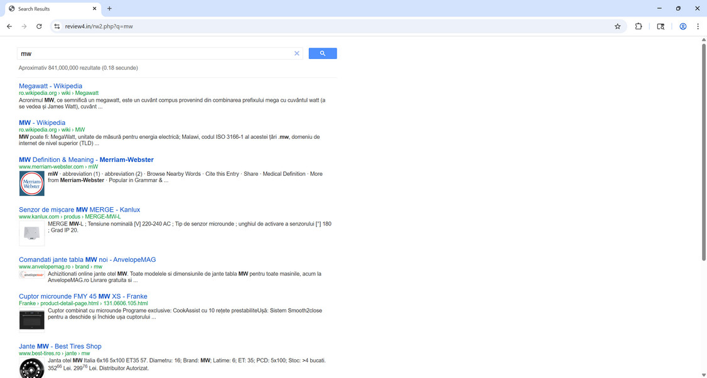Click the forward navigation arrow
The image size is (707, 378).
tap(24, 26)
